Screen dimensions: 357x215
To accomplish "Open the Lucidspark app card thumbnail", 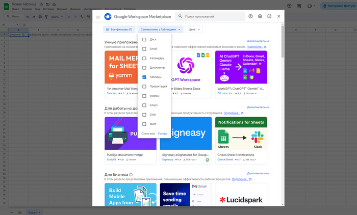I will (x=241, y=195).
